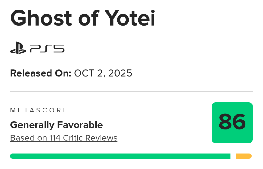
Task: Click the words Critic Reviews in the link
Action: (90, 138)
